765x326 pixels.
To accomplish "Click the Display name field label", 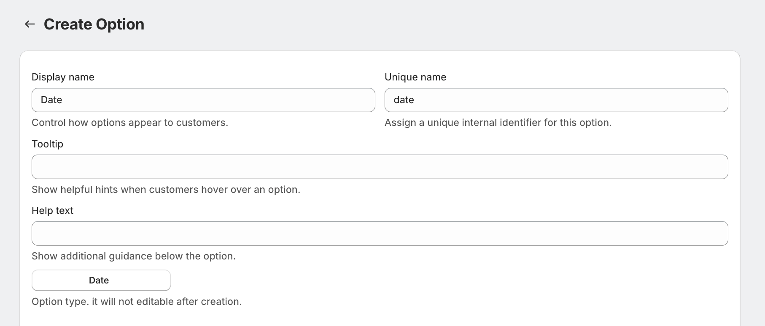I will click(x=63, y=77).
